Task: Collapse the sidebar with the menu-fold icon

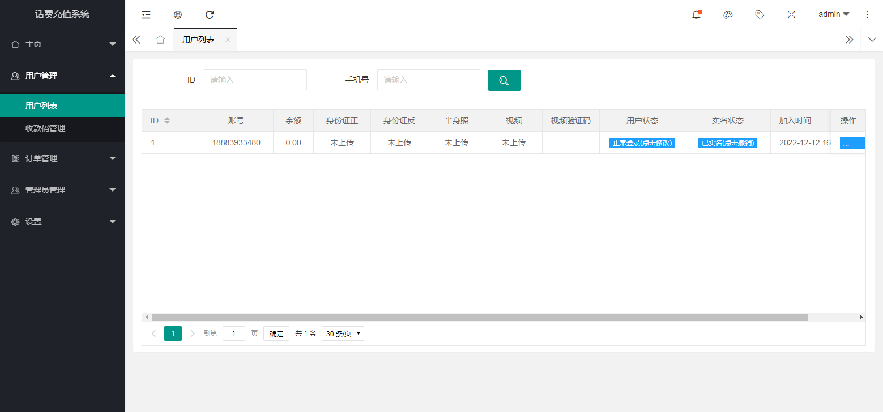Action: (146, 15)
